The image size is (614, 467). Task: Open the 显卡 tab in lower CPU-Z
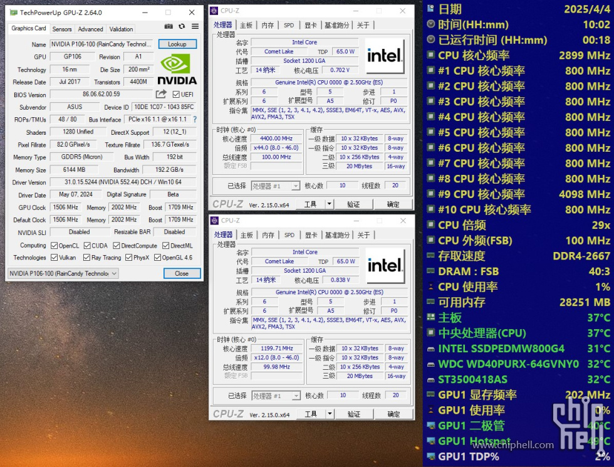(x=311, y=235)
